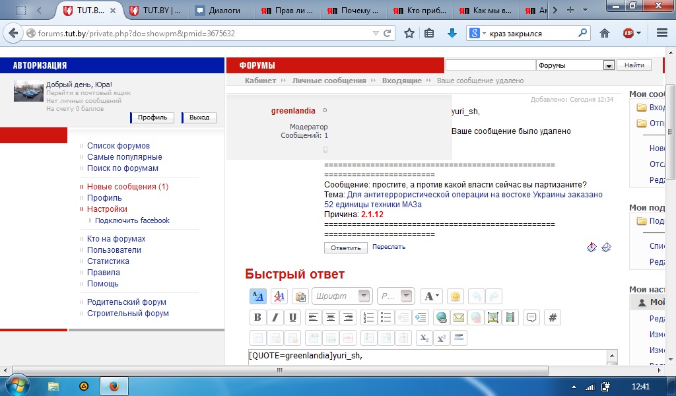The image size is (676, 396).
Task: Toggle underline formatting in quick reply
Action: click(x=292, y=317)
